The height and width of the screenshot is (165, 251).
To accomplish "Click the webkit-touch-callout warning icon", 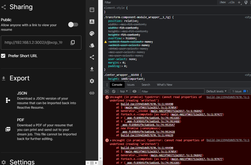I will pos(105,42).
